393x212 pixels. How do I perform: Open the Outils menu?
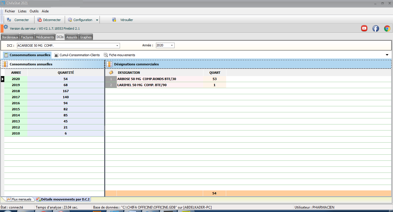[34, 11]
